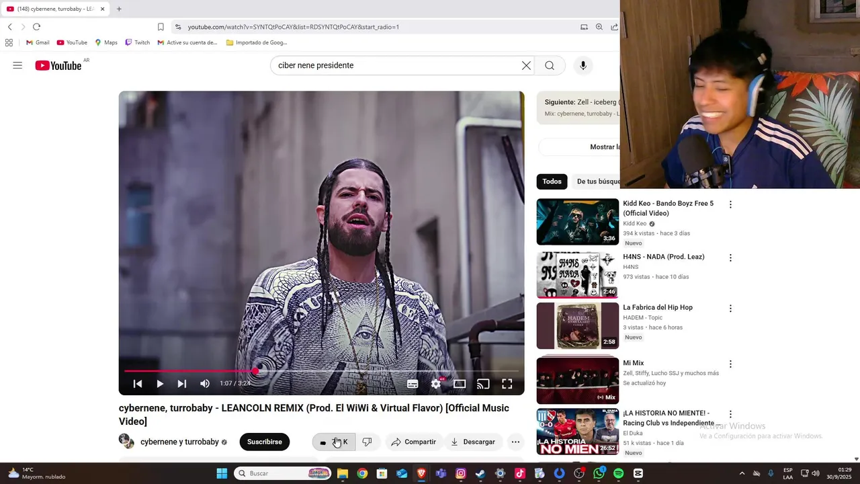
Task: Show hidden system tray icons
Action: (x=742, y=473)
